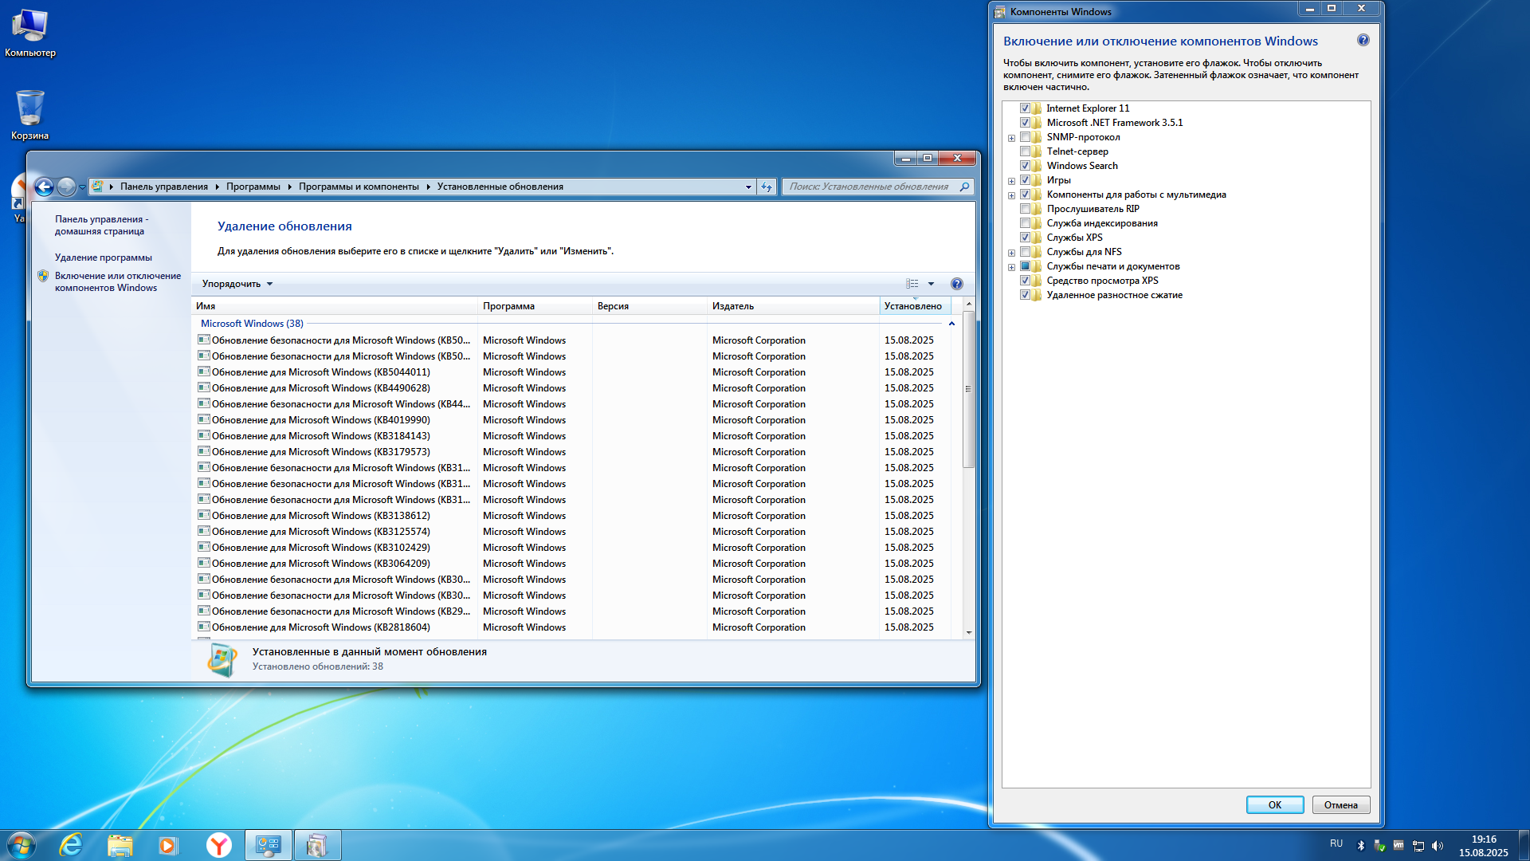Click the updates list vertical scrollbar thumb
The height and width of the screenshot is (861, 1530).
tap(968, 389)
